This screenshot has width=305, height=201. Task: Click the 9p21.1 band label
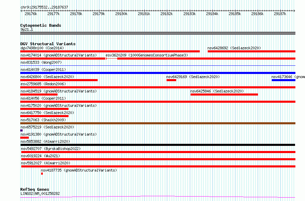(x=27, y=29)
